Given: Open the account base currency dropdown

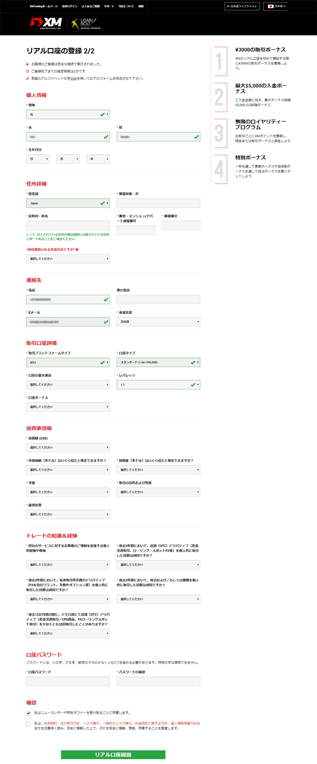Looking at the screenshot, I should point(68,385).
